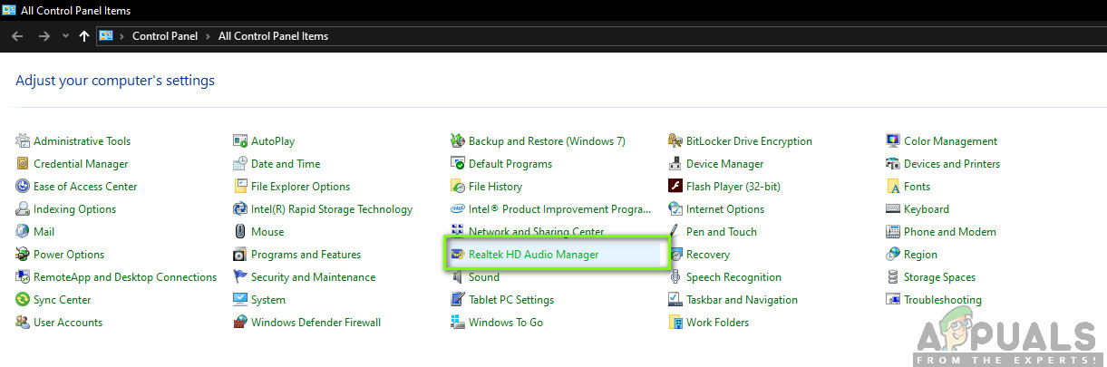Click the System icon

click(240, 300)
